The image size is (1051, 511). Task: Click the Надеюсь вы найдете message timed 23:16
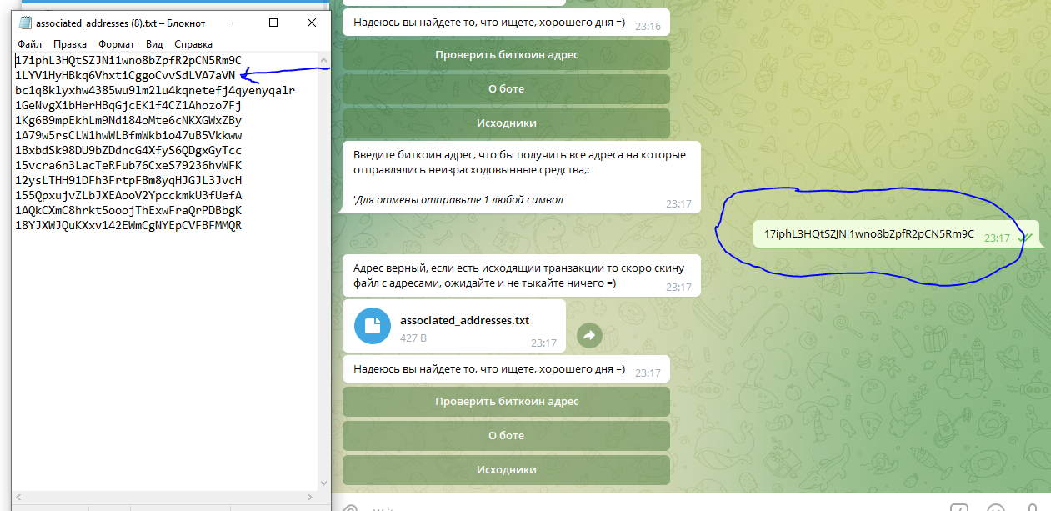(507, 23)
